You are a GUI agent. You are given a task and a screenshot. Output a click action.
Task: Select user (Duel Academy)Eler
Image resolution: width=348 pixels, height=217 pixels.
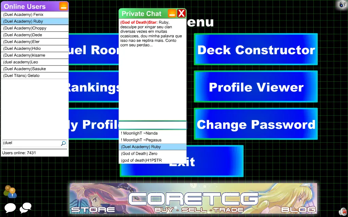click(x=35, y=42)
